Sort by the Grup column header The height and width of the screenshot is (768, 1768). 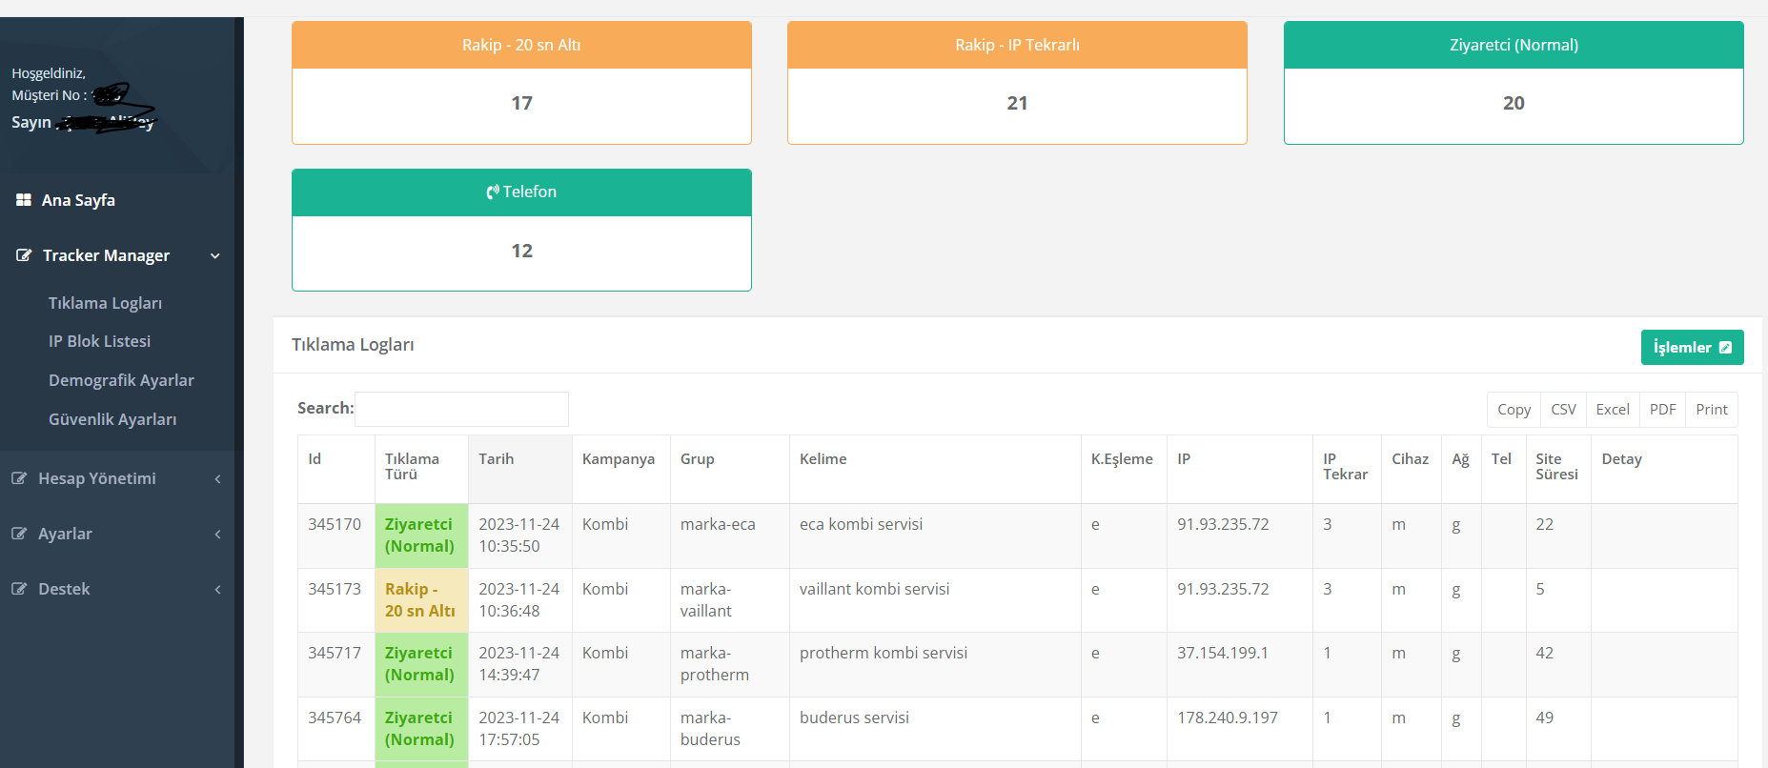[x=730, y=469]
